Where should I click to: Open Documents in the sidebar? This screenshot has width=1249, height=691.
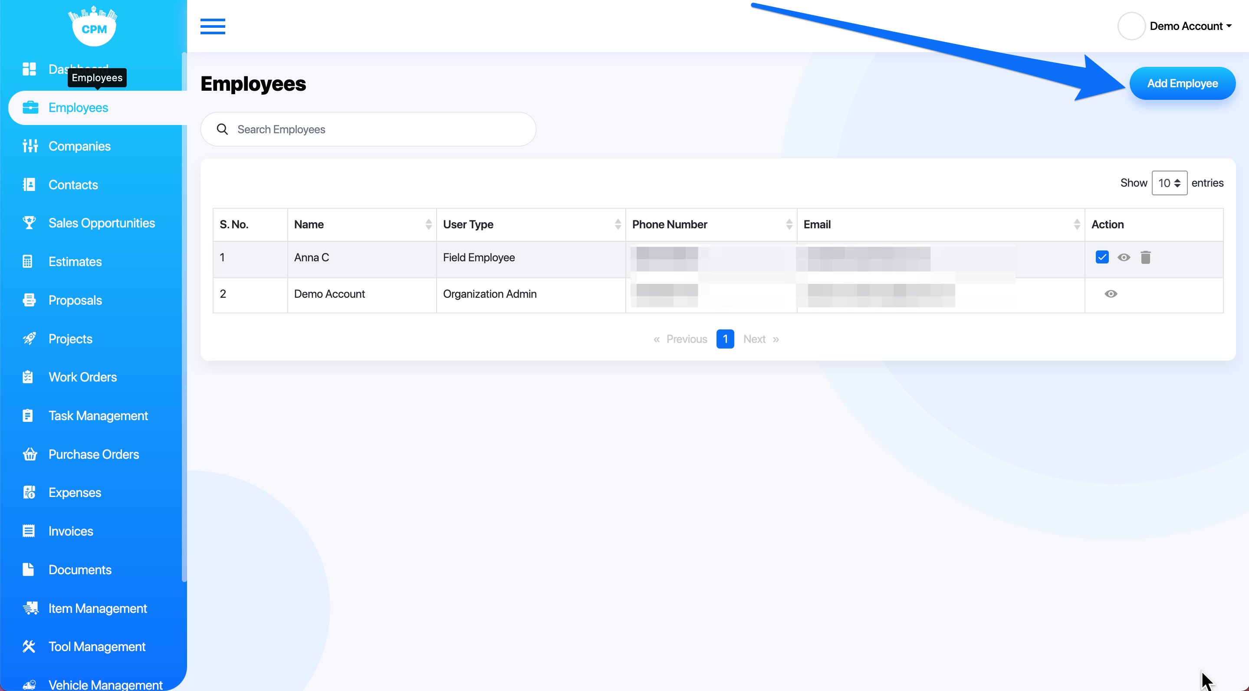[80, 569]
